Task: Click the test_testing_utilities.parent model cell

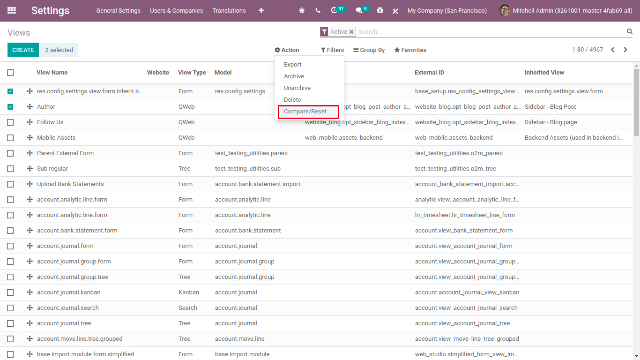Action: click(252, 153)
